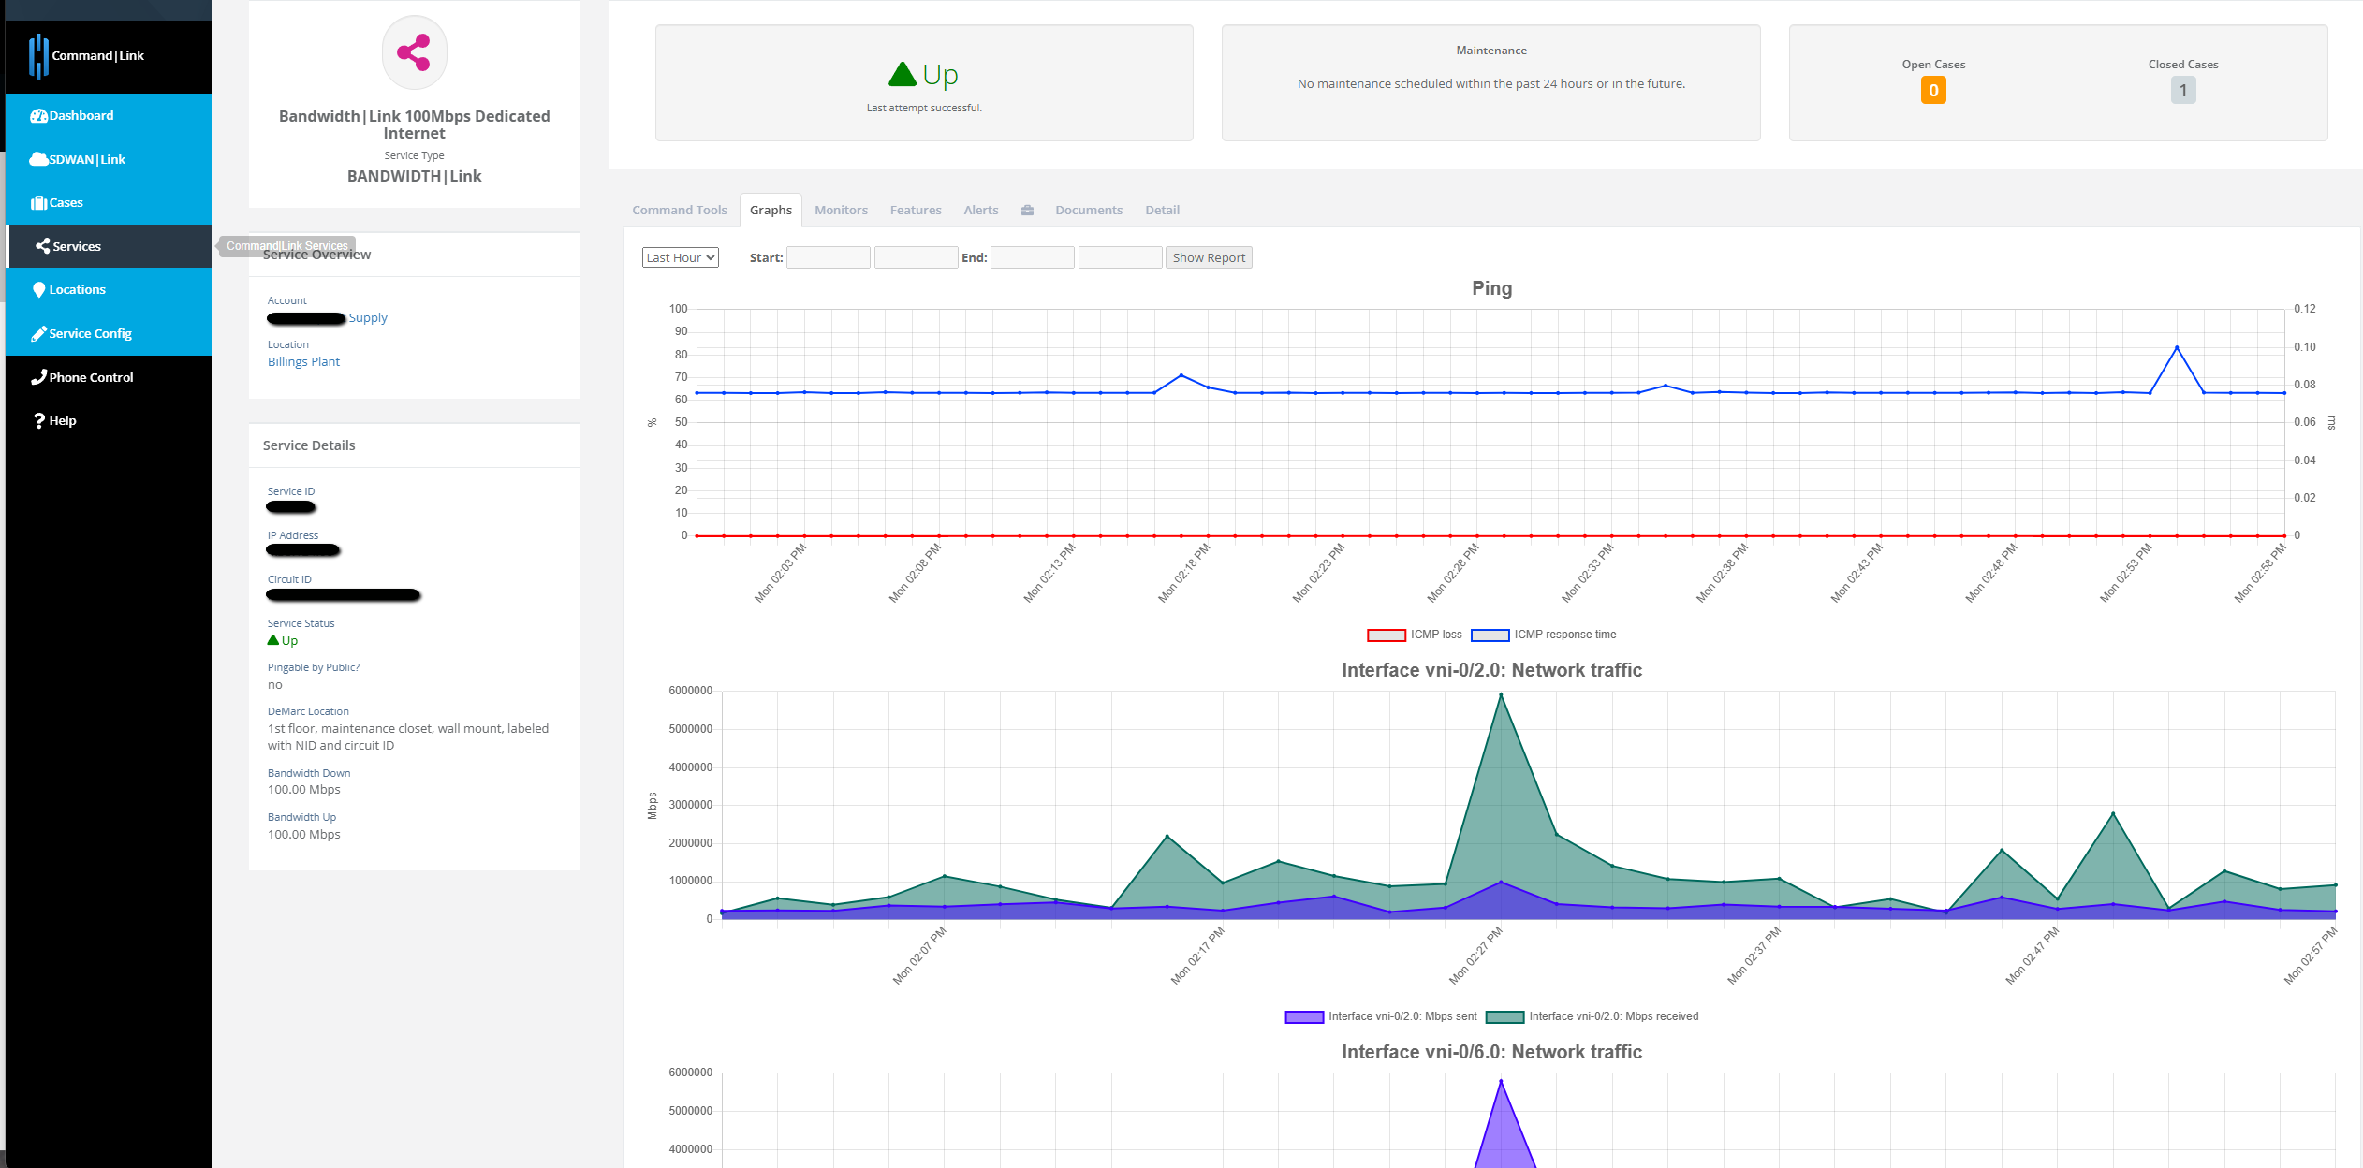
Task: Toggle ICMP loss legend red swatch
Action: [1386, 635]
